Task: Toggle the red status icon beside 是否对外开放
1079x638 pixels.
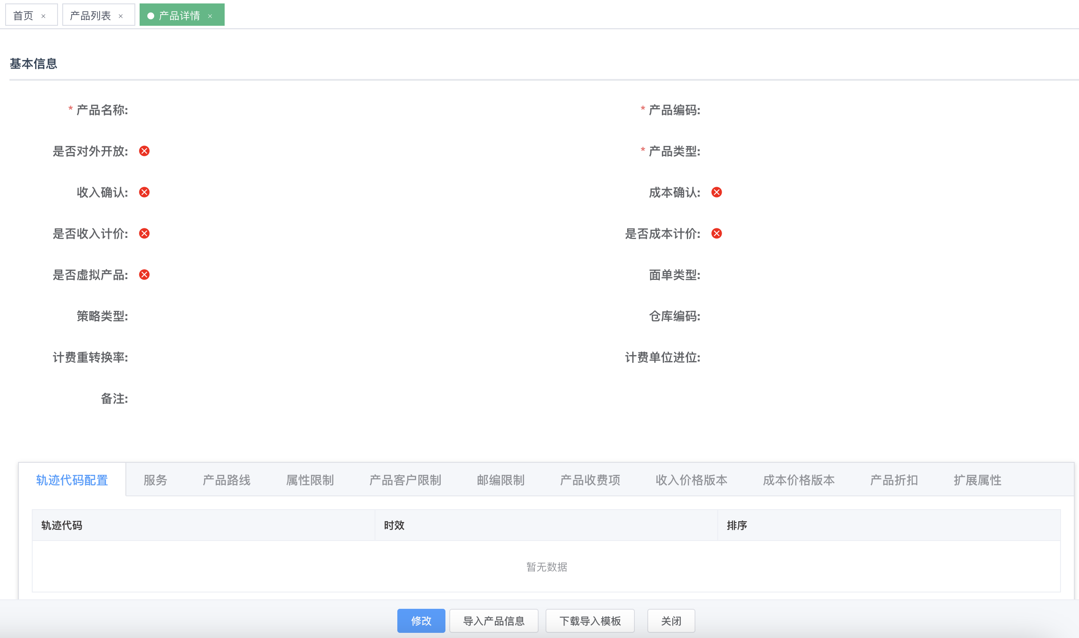Action: point(144,151)
